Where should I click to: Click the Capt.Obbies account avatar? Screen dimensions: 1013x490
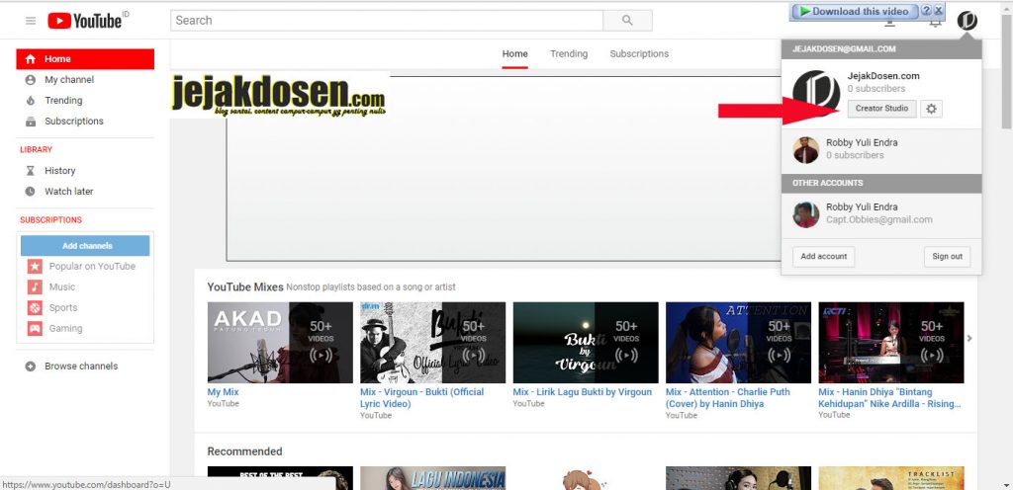coord(805,214)
